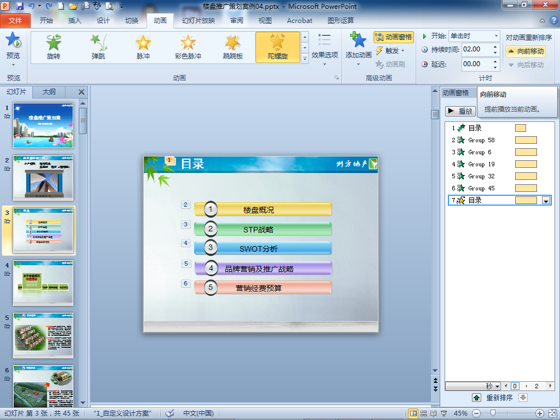Apply the 旋转 spin animation

(x=54, y=47)
